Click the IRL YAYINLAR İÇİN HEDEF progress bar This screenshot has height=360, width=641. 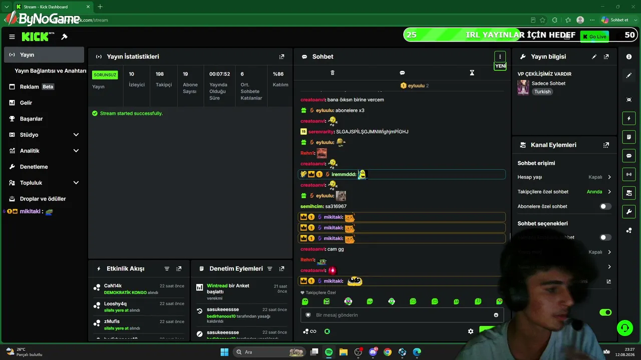click(x=520, y=34)
